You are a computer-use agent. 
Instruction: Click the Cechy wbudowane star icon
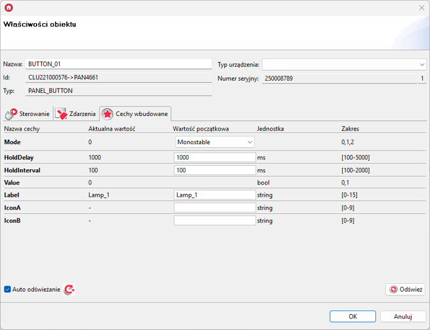point(108,114)
